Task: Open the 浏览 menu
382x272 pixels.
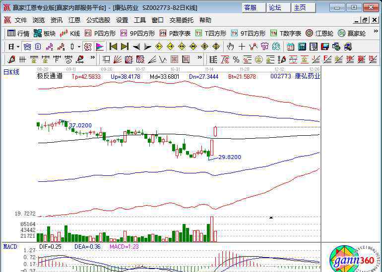Action: point(39,20)
